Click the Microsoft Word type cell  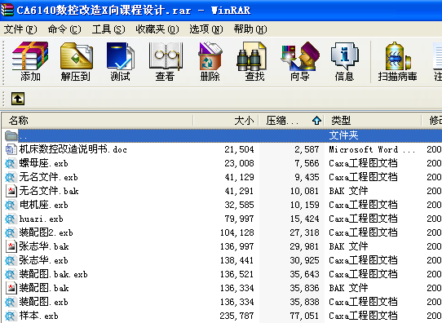(x=372, y=149)
